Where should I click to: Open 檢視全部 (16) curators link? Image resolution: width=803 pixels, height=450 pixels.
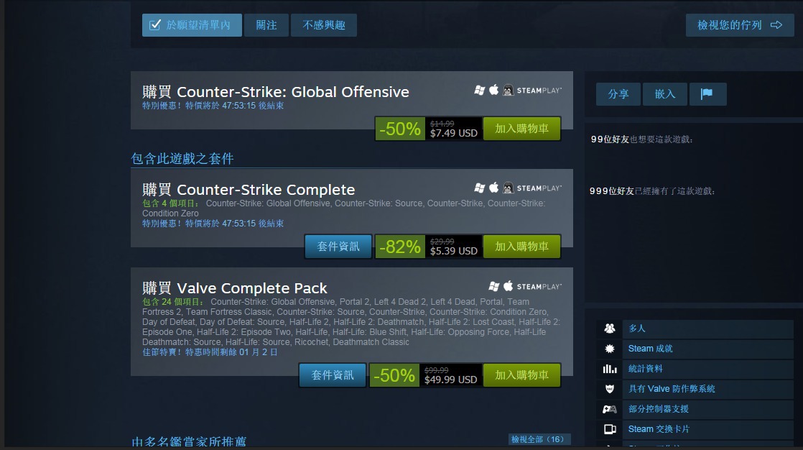pos(538,439)
